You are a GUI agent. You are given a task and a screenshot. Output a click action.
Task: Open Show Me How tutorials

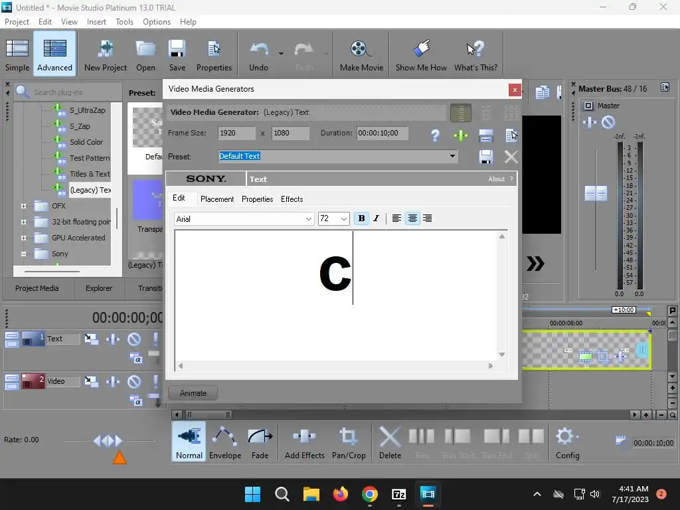[421, 54]
